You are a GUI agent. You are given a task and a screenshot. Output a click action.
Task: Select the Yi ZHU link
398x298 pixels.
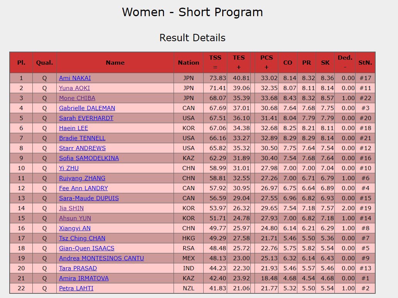pyautogui.click(x=69, y=168)
